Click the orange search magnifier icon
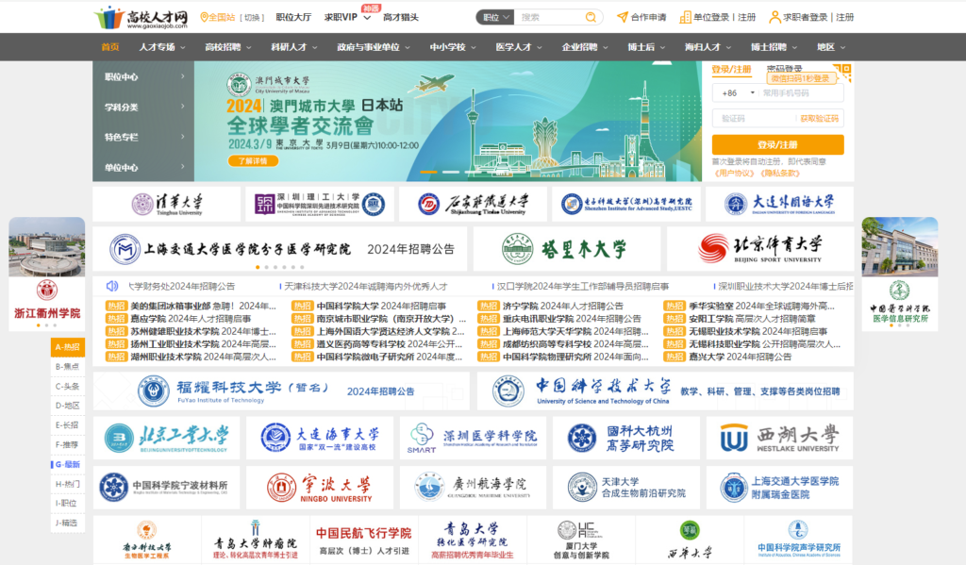 [x=591, y=17]
